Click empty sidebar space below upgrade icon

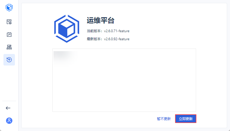pos(9,83)
